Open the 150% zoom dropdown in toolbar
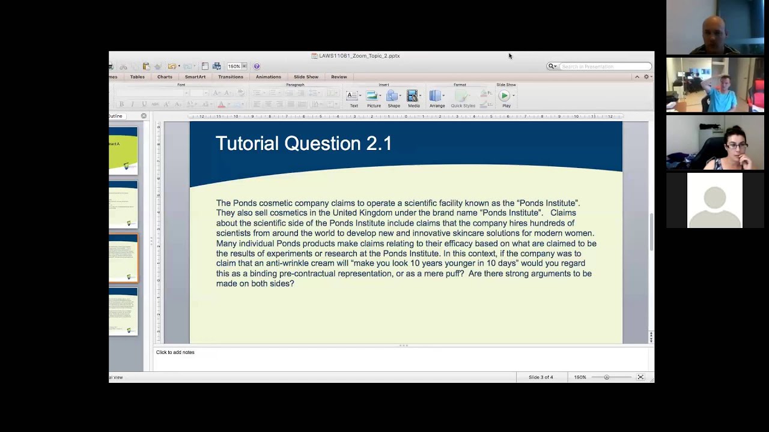 pos(245,66)
